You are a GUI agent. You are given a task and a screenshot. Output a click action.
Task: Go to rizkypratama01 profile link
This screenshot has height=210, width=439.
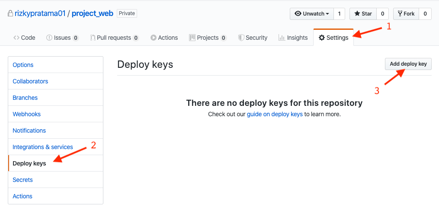point(40,14)
